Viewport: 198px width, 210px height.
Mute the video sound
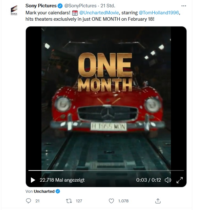click(x=168, y=180)
